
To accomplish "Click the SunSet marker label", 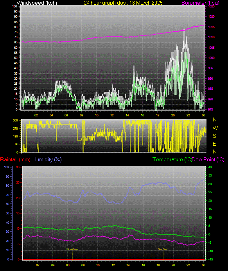I will pyautogui.click(x=163, y=249).
